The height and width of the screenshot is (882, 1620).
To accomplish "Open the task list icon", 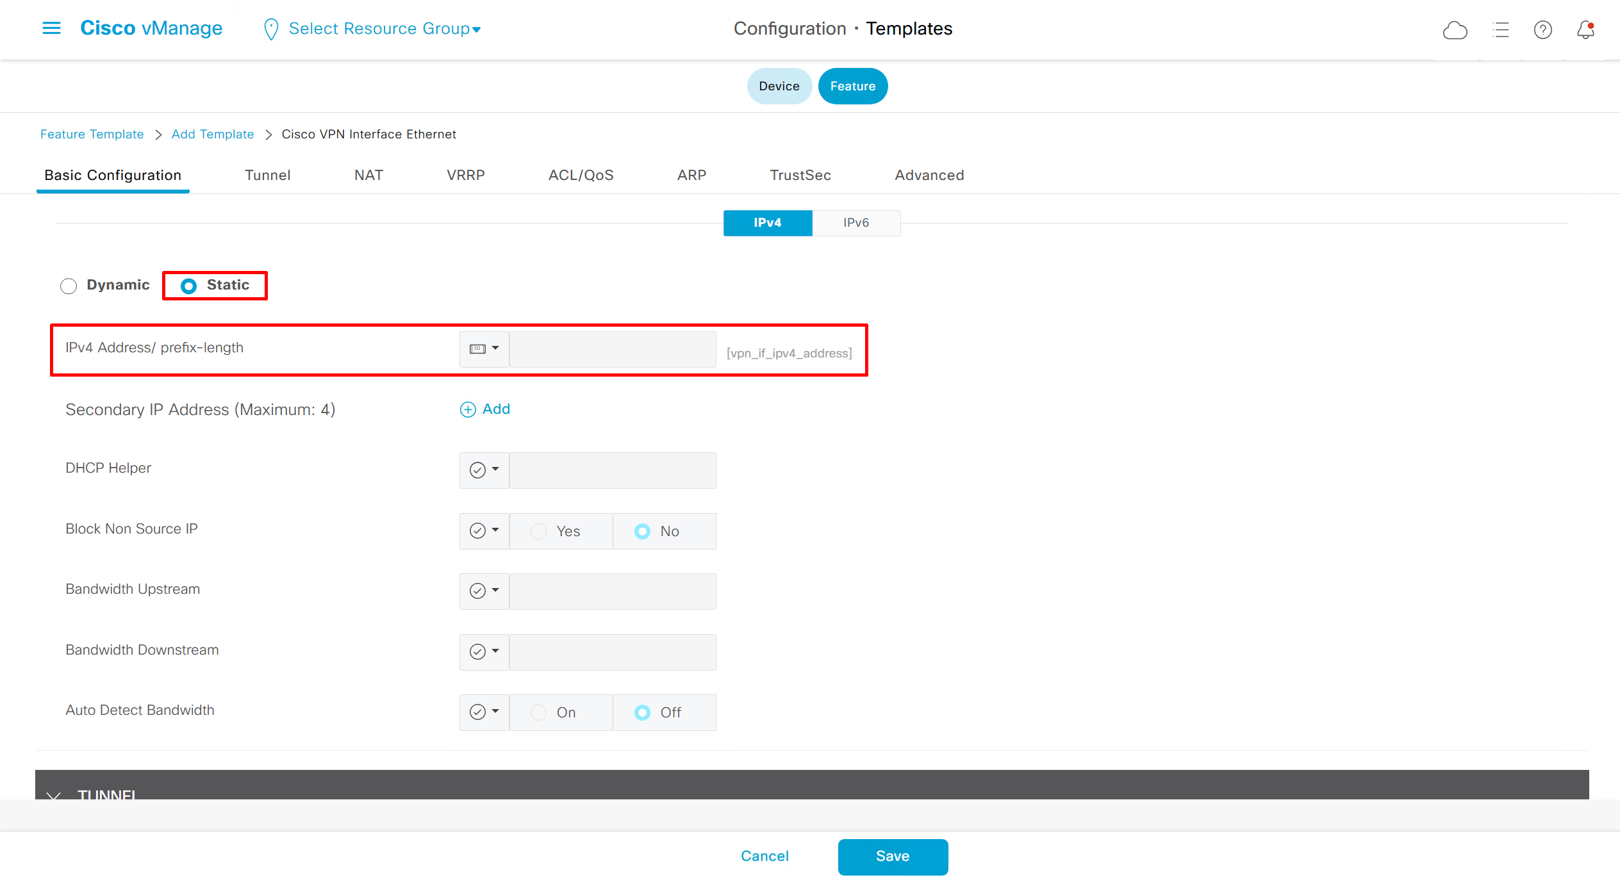I will 1500,29.
